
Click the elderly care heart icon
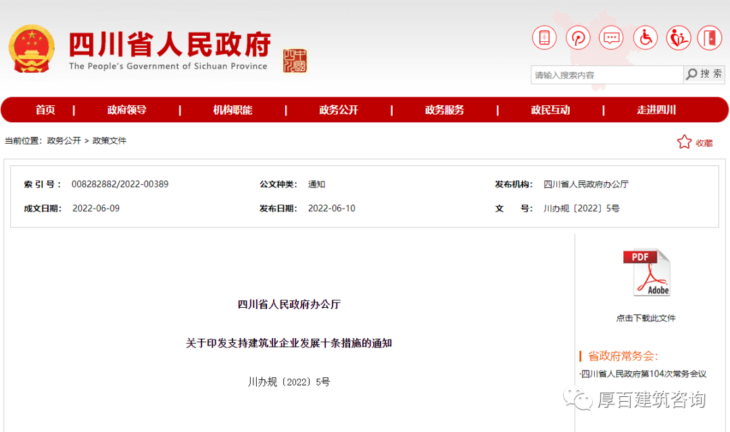point(678,38)
